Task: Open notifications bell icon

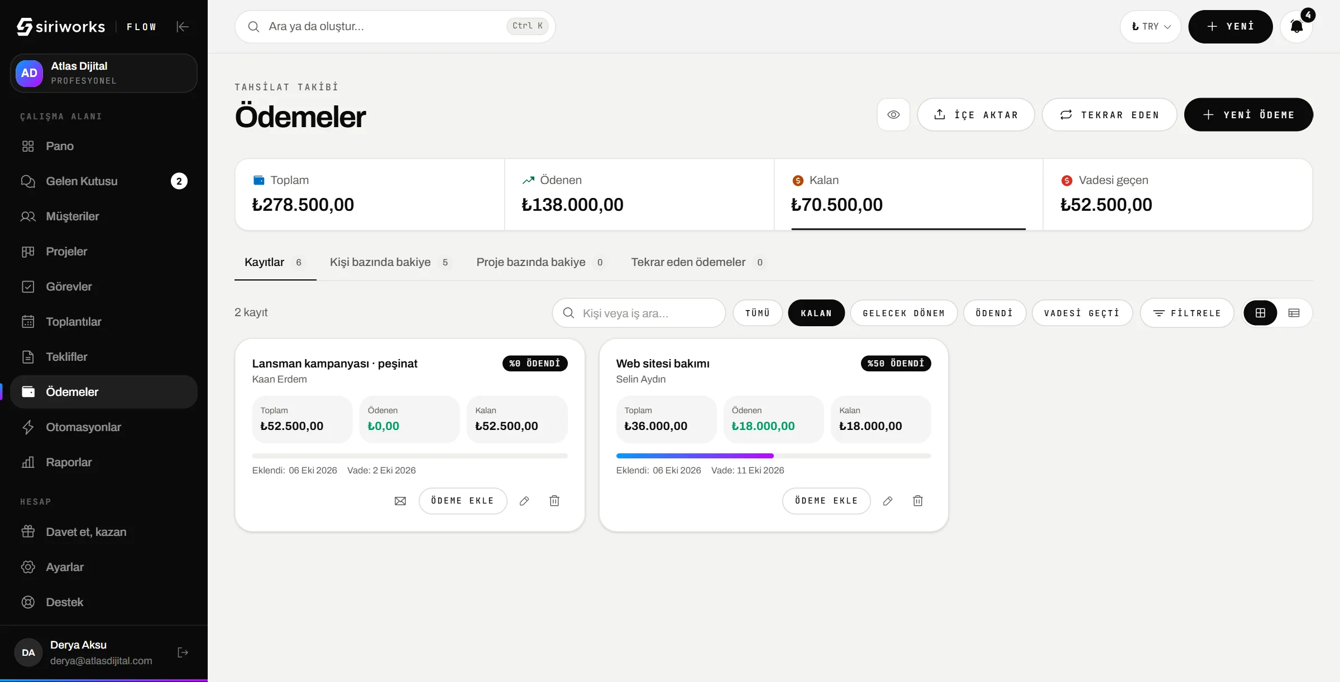Action: [1296, 26]
